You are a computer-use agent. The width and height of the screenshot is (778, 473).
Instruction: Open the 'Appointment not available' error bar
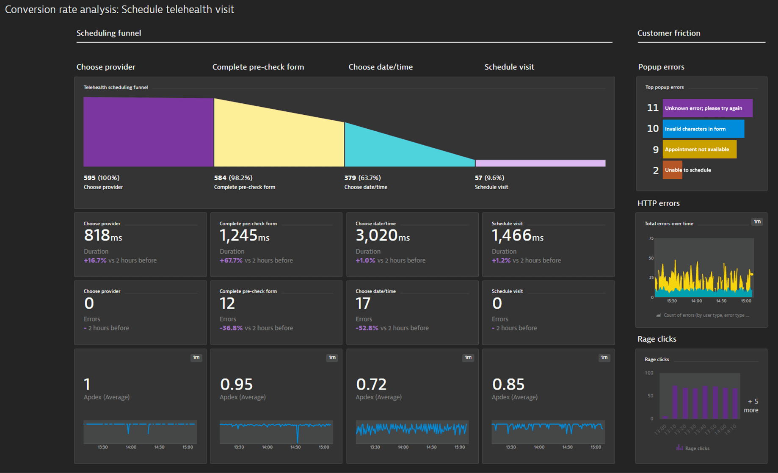[x=699, y=149]
